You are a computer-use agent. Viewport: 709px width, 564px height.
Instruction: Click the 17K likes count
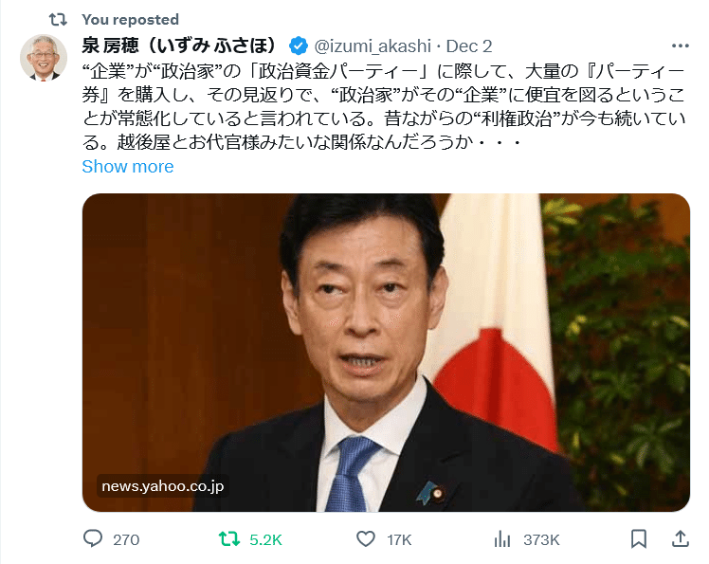(399, 539)
